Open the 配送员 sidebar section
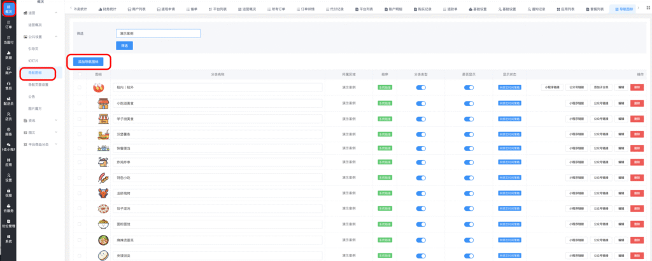Screen dimensions: 652x261 click(x=8, y=100)
